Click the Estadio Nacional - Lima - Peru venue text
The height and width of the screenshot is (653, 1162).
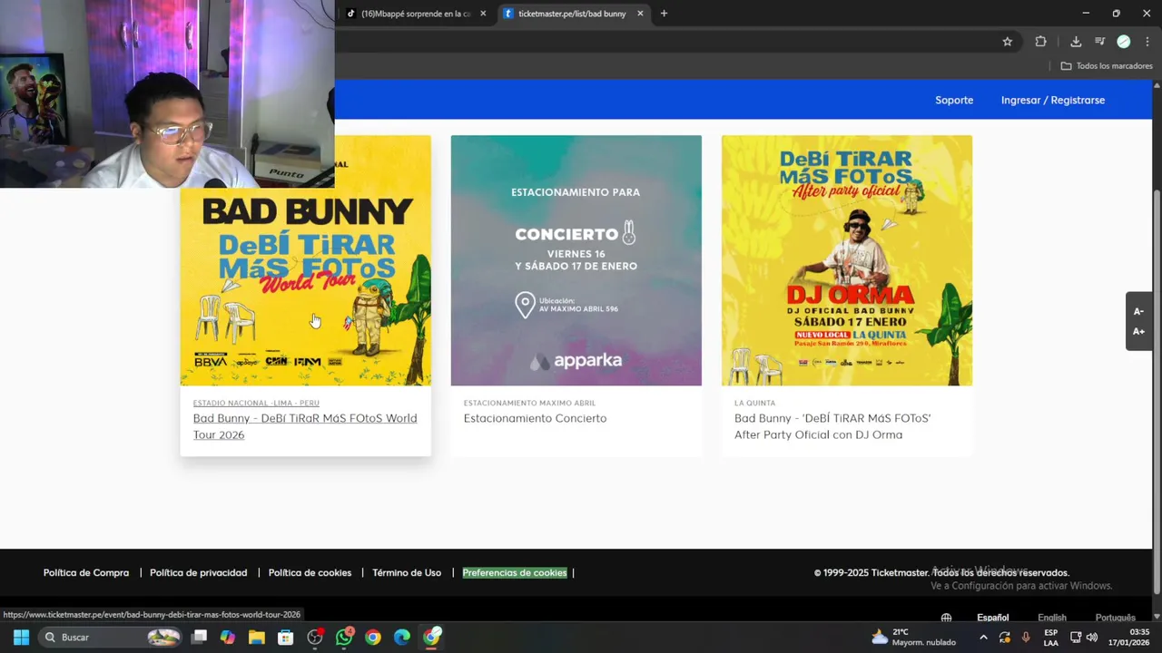(256, 403)
